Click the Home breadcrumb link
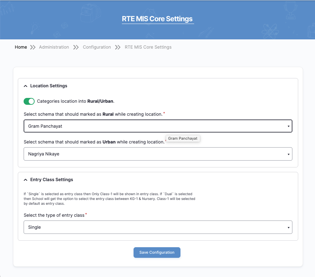The width and height of the screenshot is (315, 277). (x=21, y=47)
